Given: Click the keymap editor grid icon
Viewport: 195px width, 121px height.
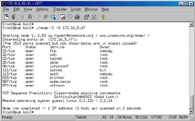Looking at the screenshot, I should point(94,17).
